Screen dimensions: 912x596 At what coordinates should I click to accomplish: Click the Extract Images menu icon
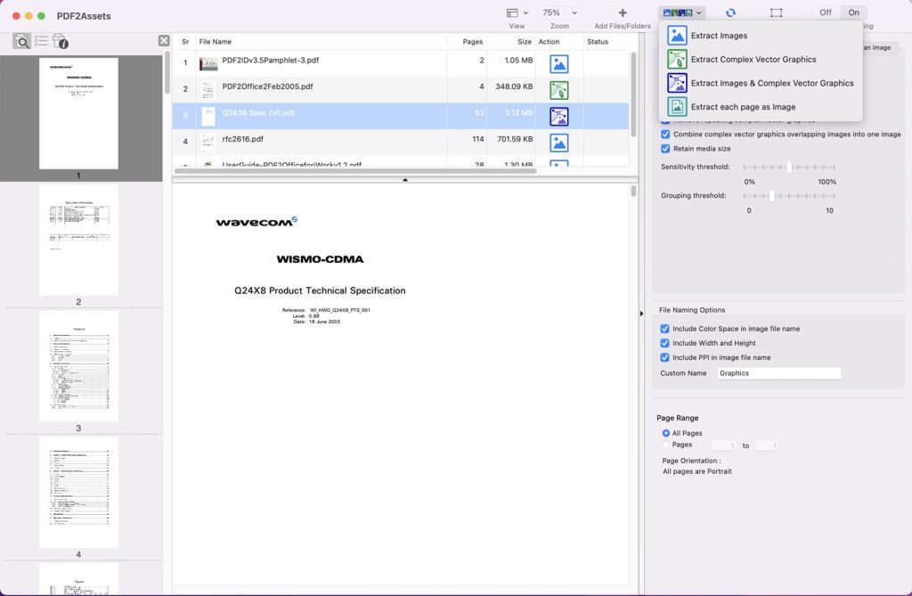[x=677, y=36]
